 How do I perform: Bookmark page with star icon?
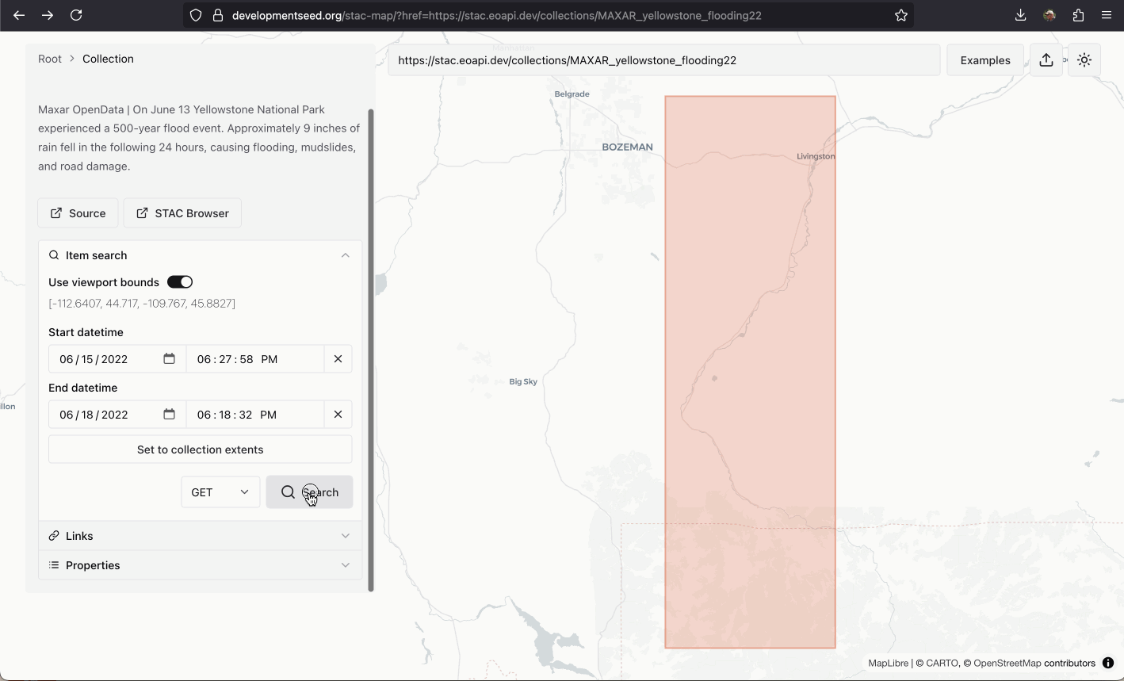point(900,15)
